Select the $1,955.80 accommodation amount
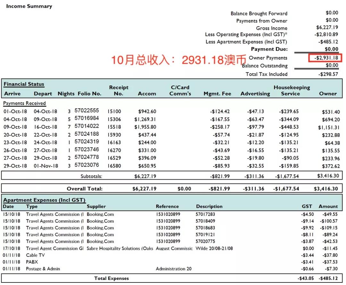Image resolution: width=346 pixels, height=285 pixels. pyautogui.click(x=145, y=127)
